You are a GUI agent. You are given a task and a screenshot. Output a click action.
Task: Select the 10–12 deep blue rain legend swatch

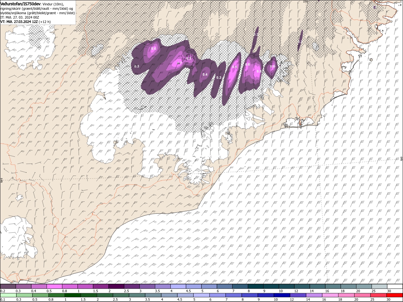(x=282, y=295)
